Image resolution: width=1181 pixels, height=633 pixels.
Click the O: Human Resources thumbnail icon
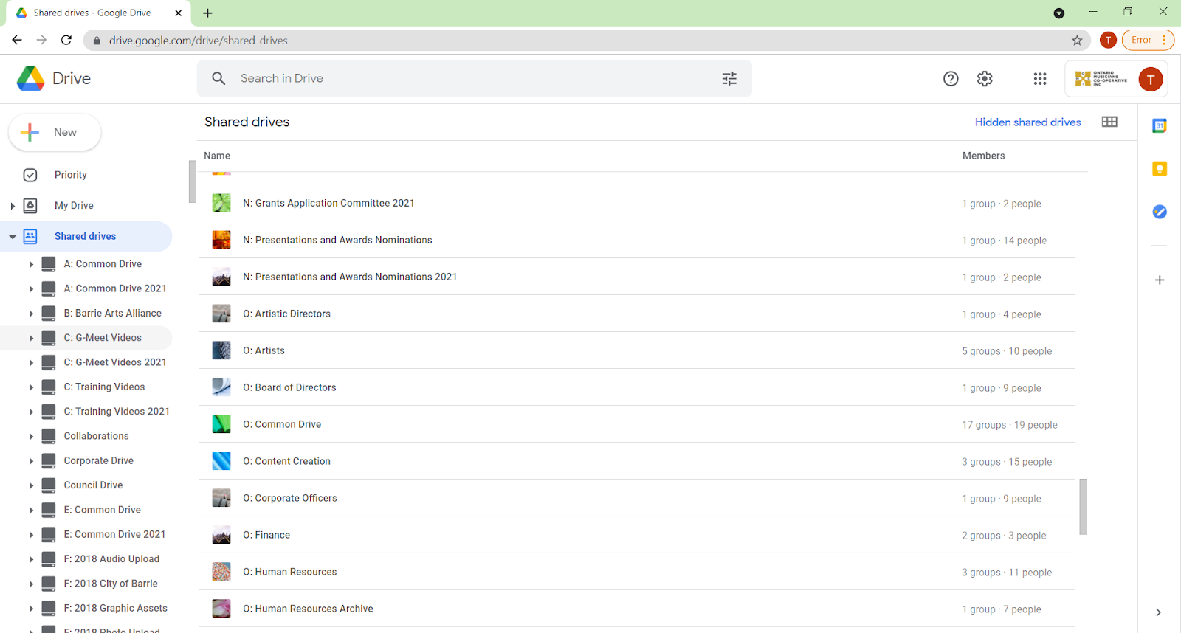(221, 572)
